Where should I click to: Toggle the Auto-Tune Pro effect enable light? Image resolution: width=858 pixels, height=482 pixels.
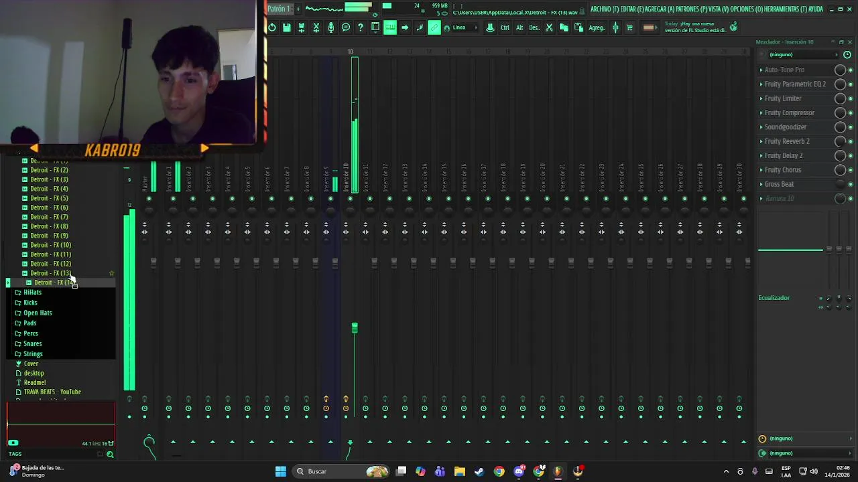[x=851, y=70]
